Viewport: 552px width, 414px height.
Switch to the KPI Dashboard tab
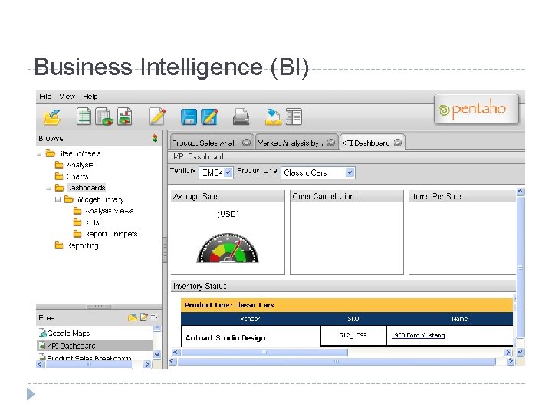366,143
